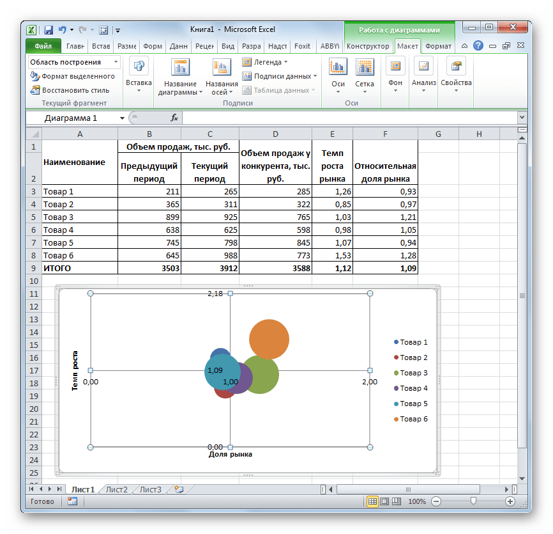Open the Лист3 sheet tab
This screenshot has height=534, width=553.
pyautogui.click(x=150, y=489)
